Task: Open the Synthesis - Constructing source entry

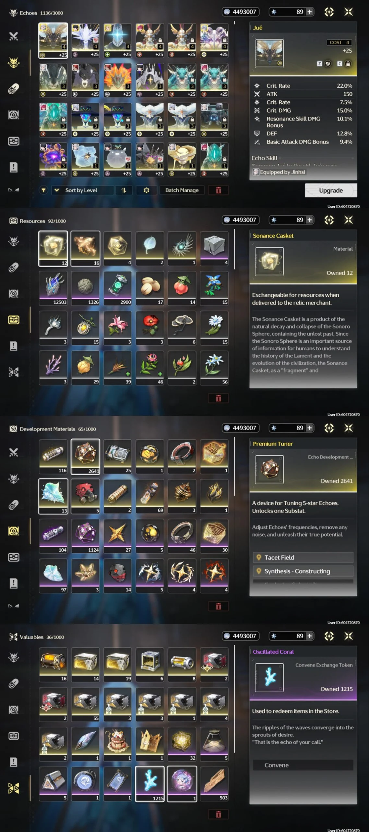Action: [303, 571]
